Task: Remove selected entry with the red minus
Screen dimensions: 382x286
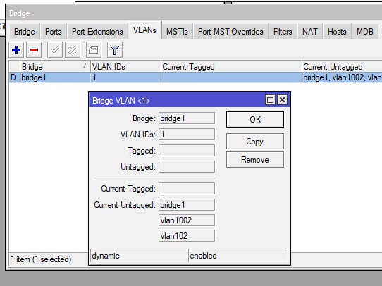Action: (34, 50)
